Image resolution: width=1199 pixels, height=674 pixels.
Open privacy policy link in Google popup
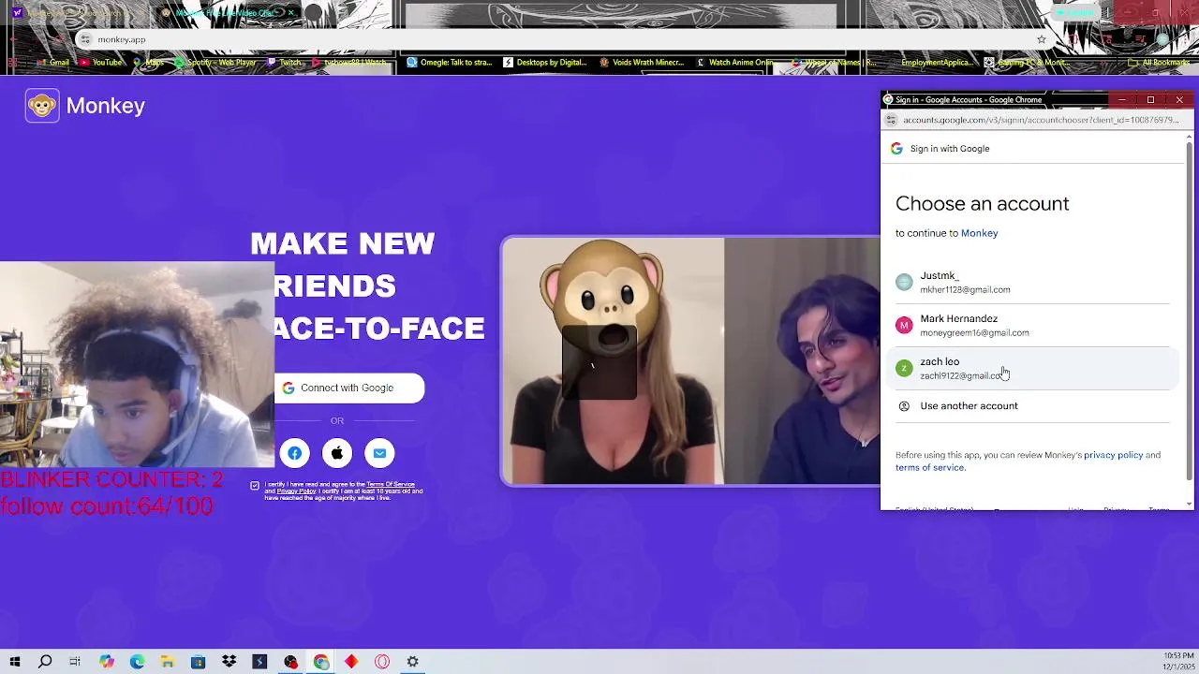(x=1113, y=455)
